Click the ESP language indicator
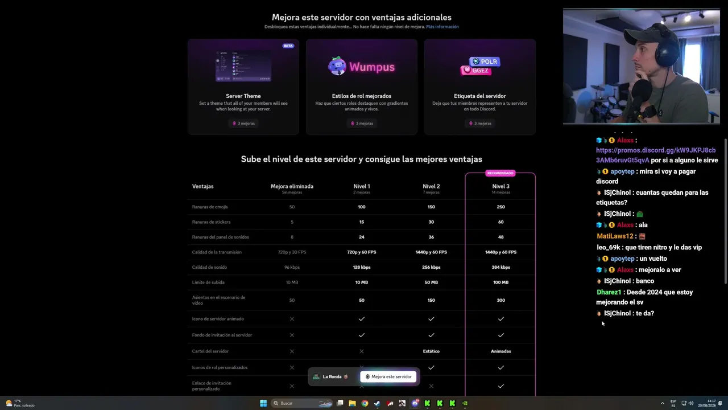Viewport: 728px width, 410px height. pos(673,403)
